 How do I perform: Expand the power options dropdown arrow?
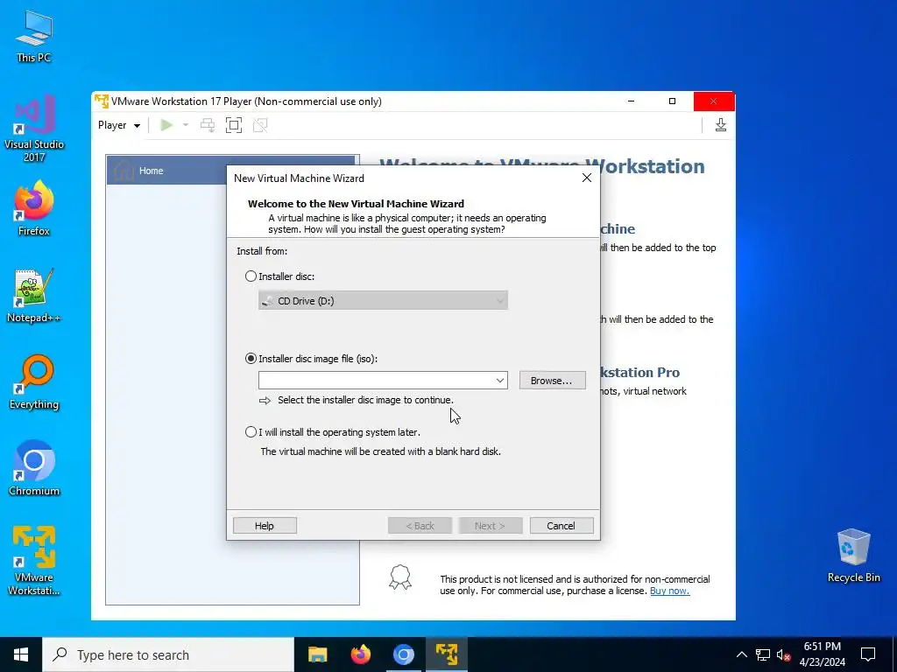[186, 125]
